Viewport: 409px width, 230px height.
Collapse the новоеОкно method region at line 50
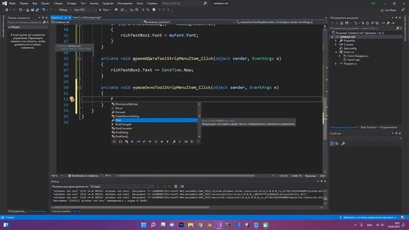coord(79,88)
